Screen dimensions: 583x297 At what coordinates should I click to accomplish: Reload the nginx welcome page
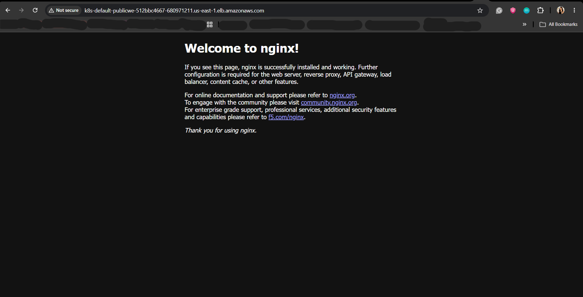click(x=35, y=10)
